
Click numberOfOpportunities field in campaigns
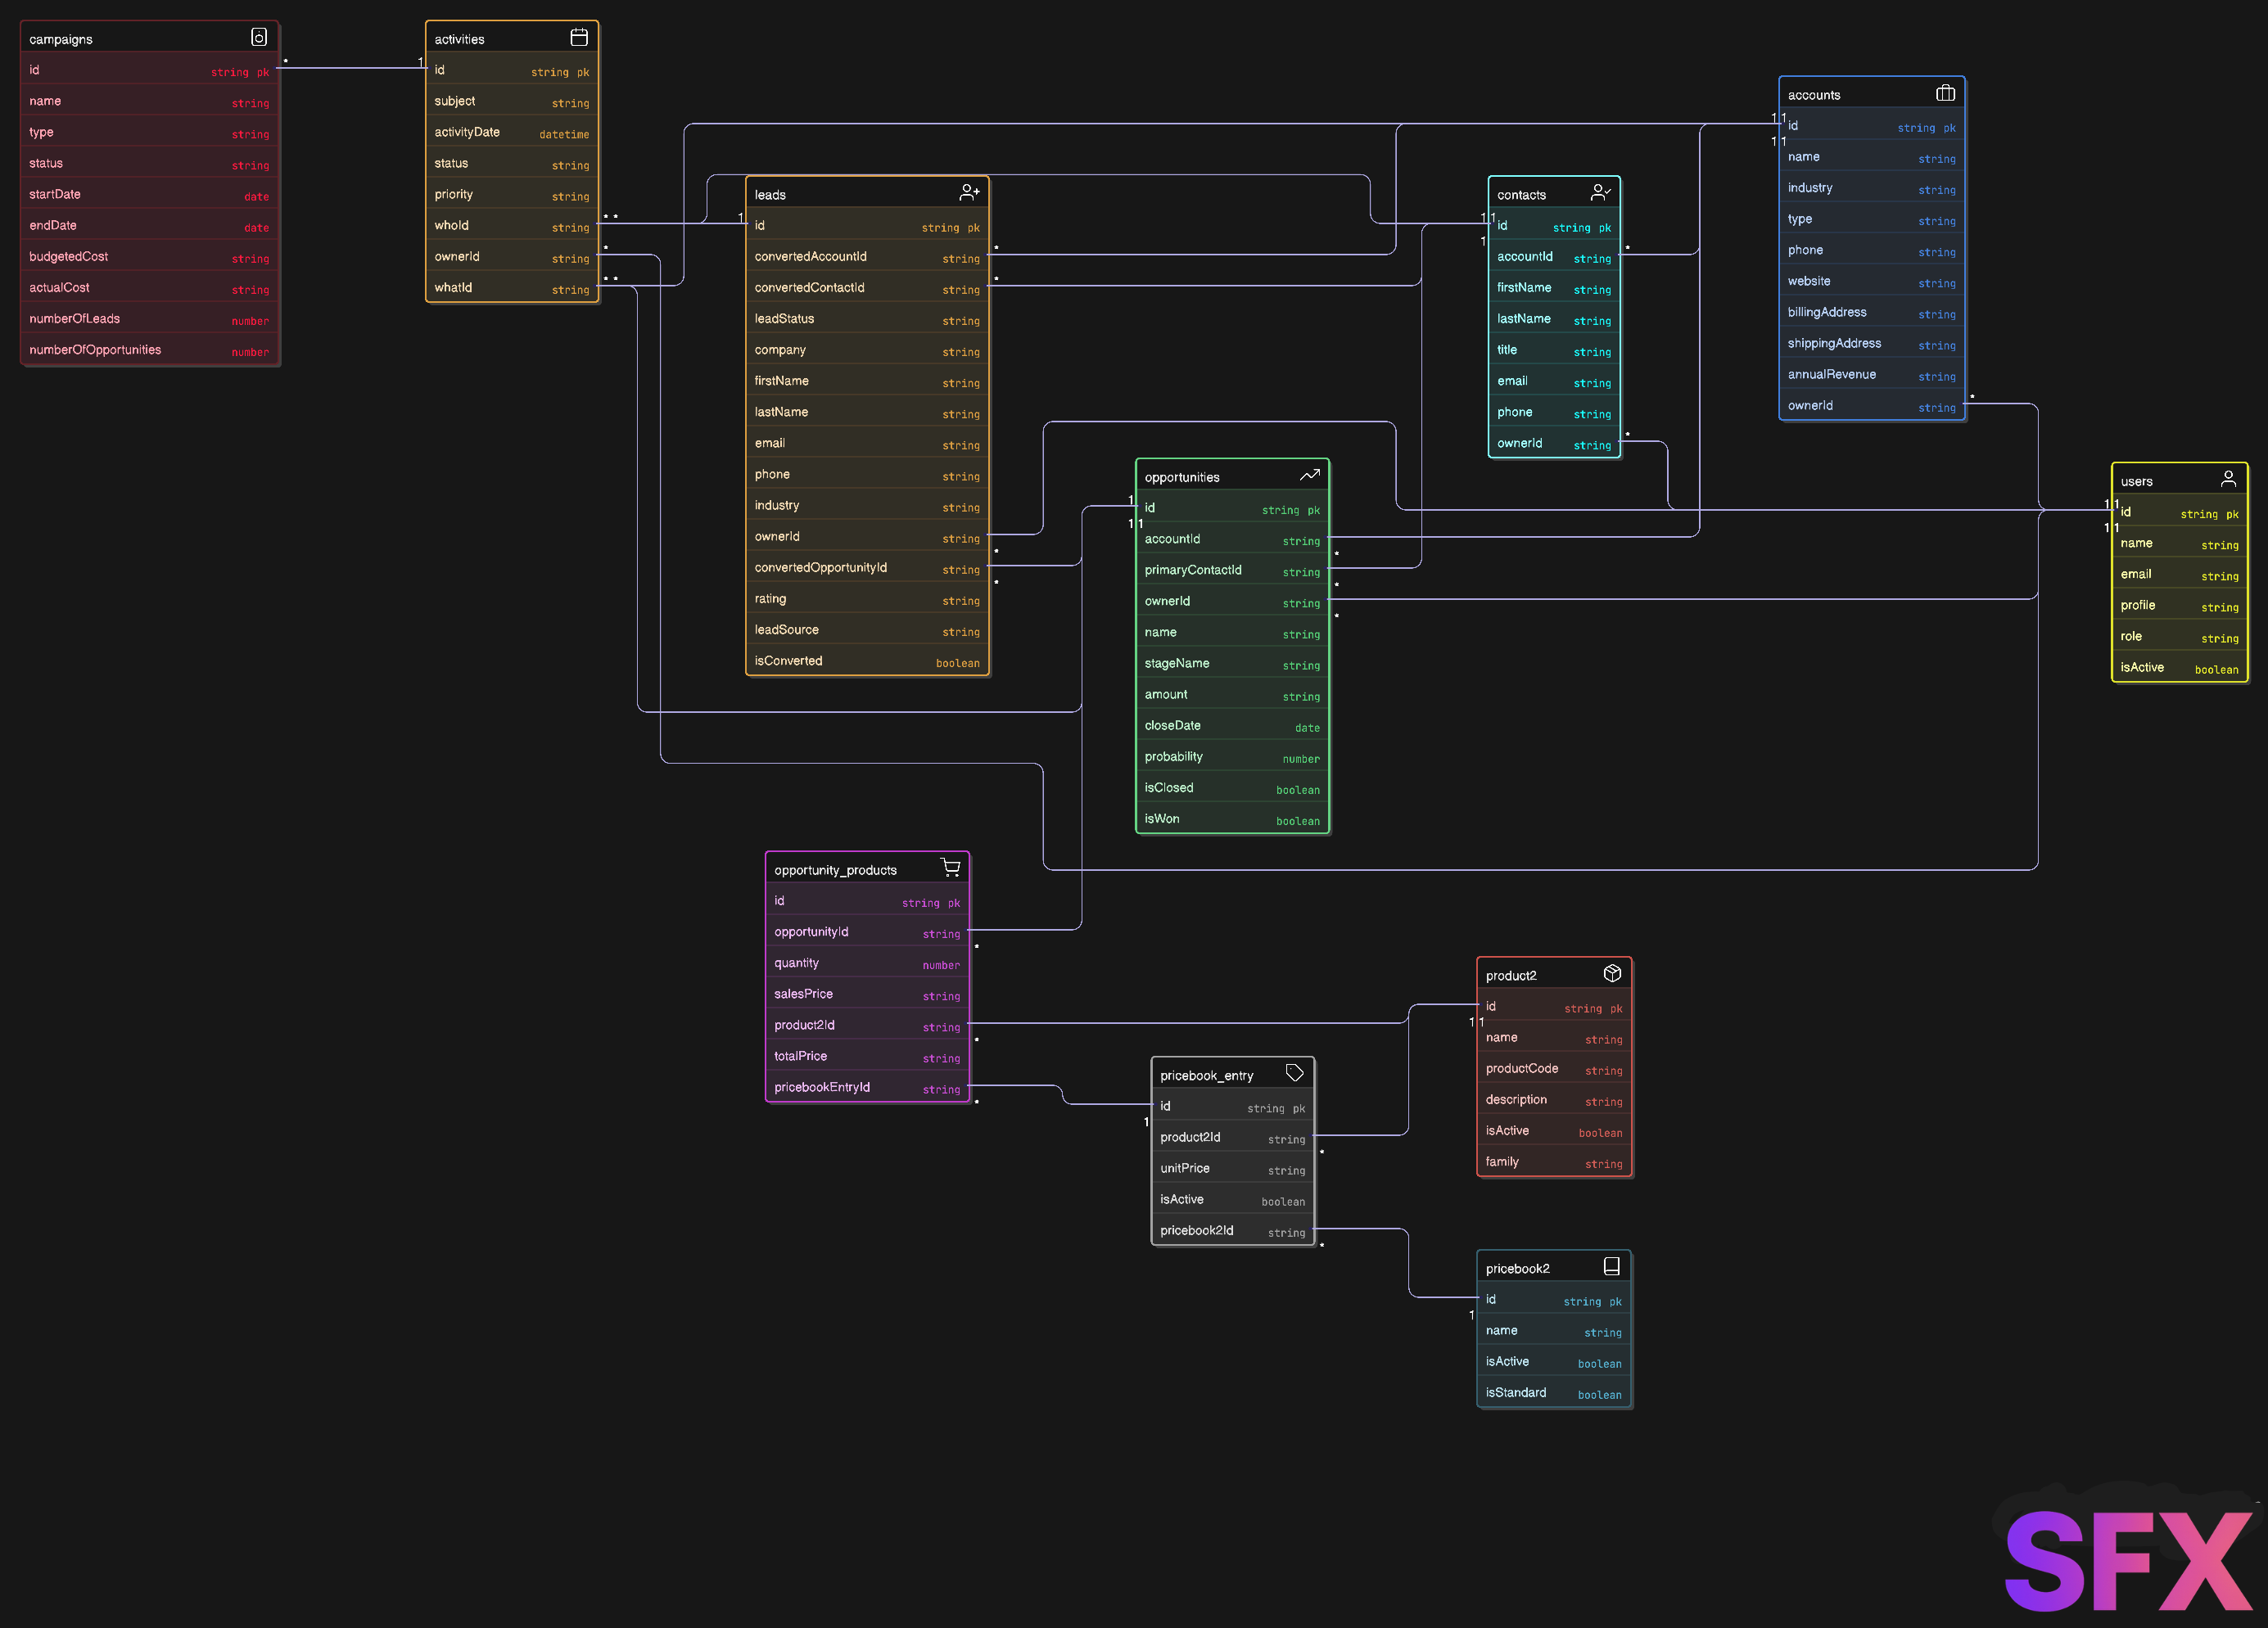pos(150,350)
